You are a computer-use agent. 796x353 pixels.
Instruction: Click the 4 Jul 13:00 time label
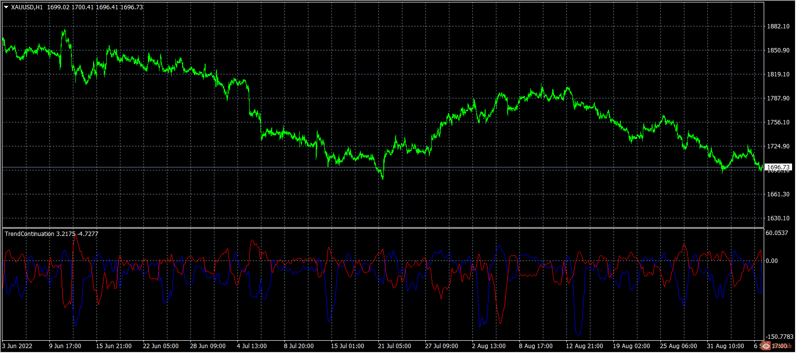click(x=252, y=346)
